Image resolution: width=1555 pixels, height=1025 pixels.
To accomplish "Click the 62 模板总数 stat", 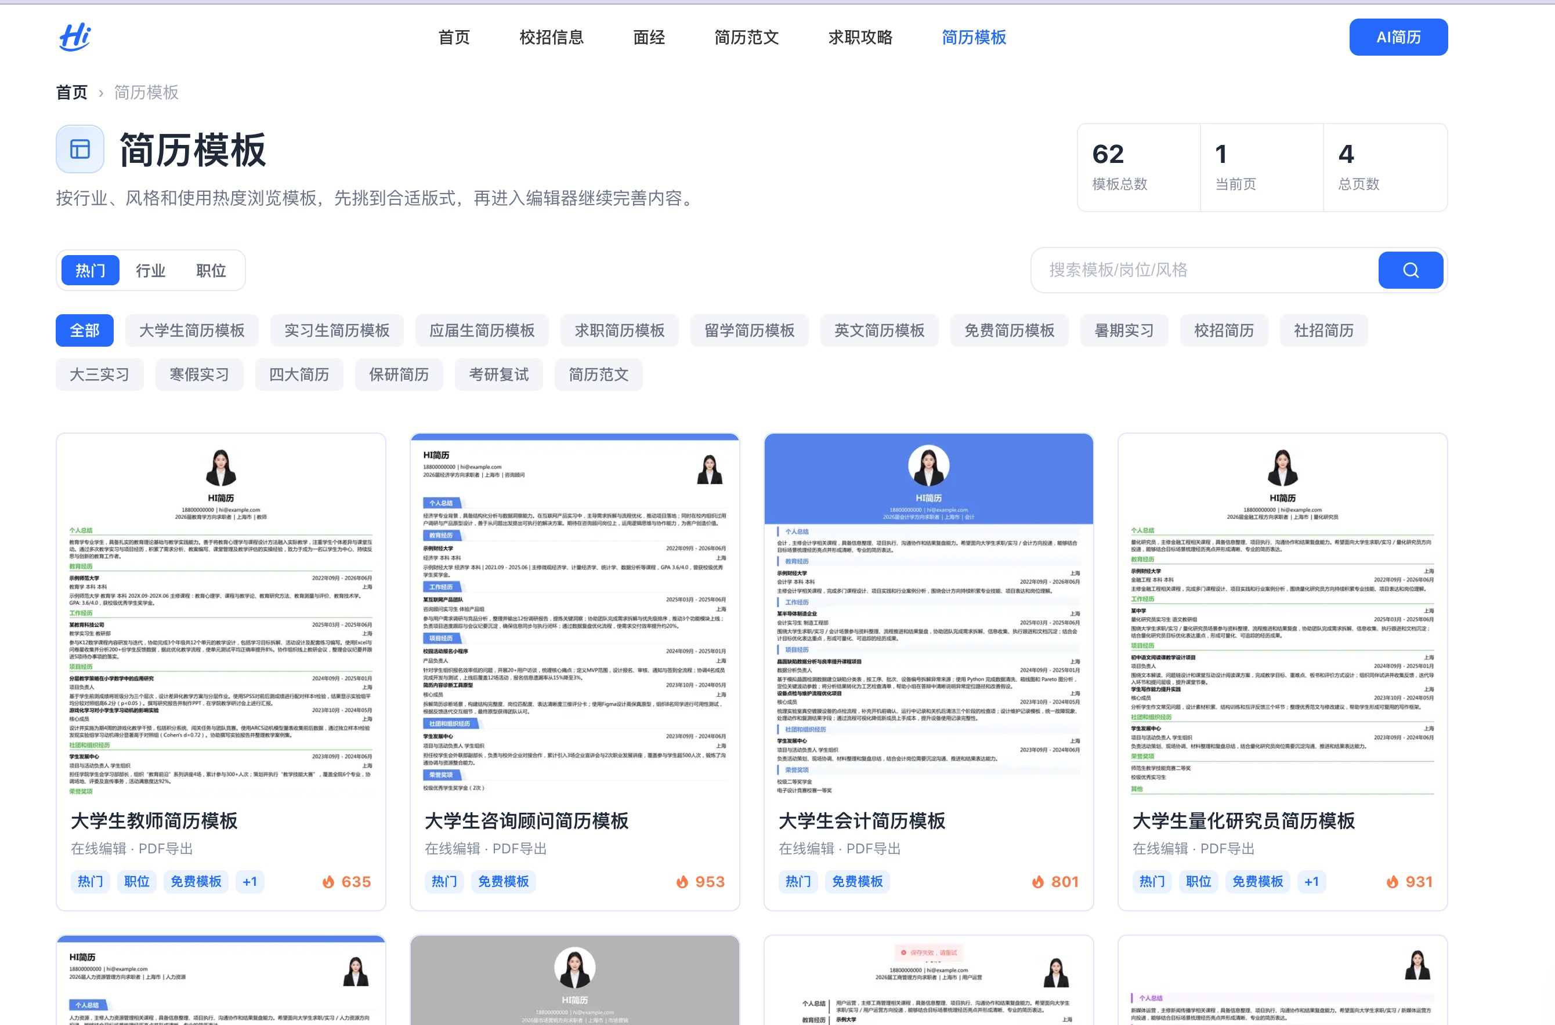I will coord(1139,168).
